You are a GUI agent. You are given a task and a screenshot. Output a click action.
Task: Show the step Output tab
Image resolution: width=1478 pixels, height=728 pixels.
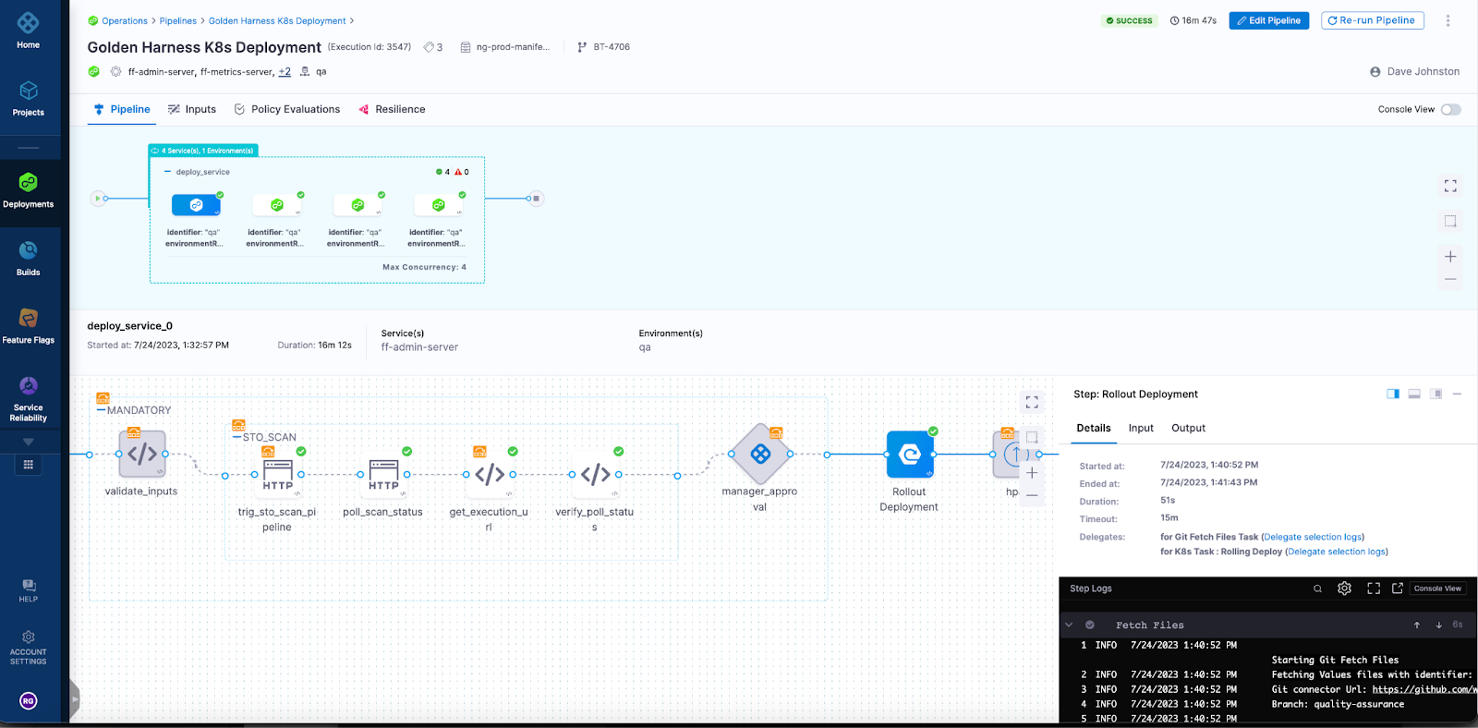[1188, 428]
